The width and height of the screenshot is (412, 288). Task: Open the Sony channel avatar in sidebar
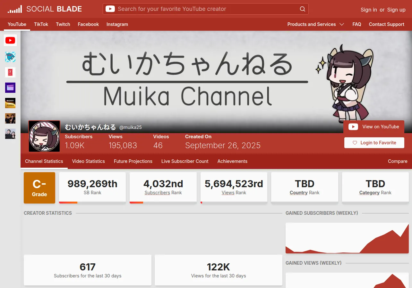10,103
